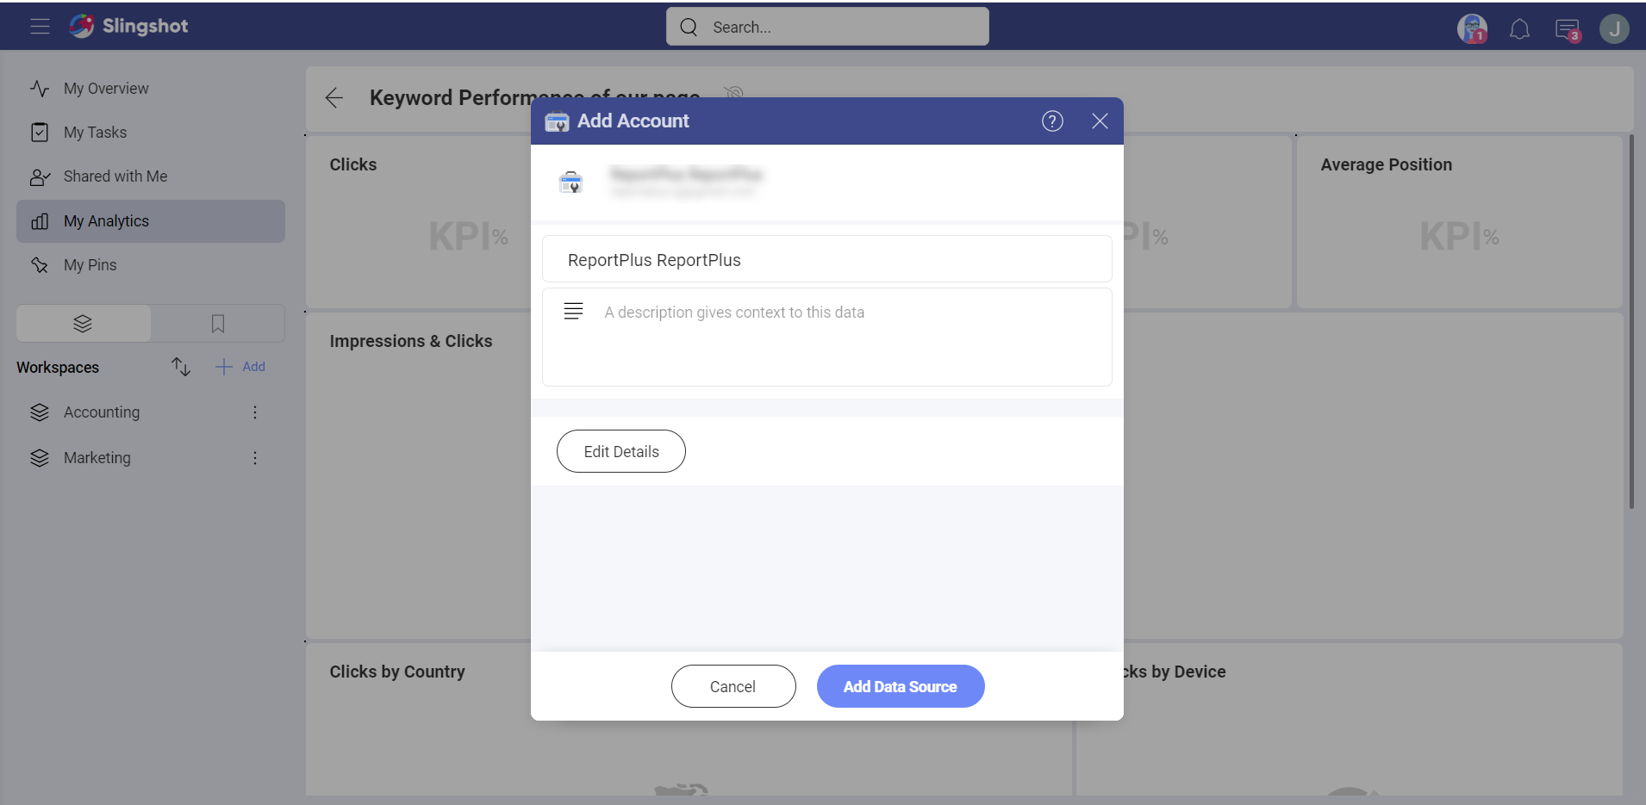Click the Accounting layers icon
The height and width of the screenshot is (805, 1646).
[40, 412]
